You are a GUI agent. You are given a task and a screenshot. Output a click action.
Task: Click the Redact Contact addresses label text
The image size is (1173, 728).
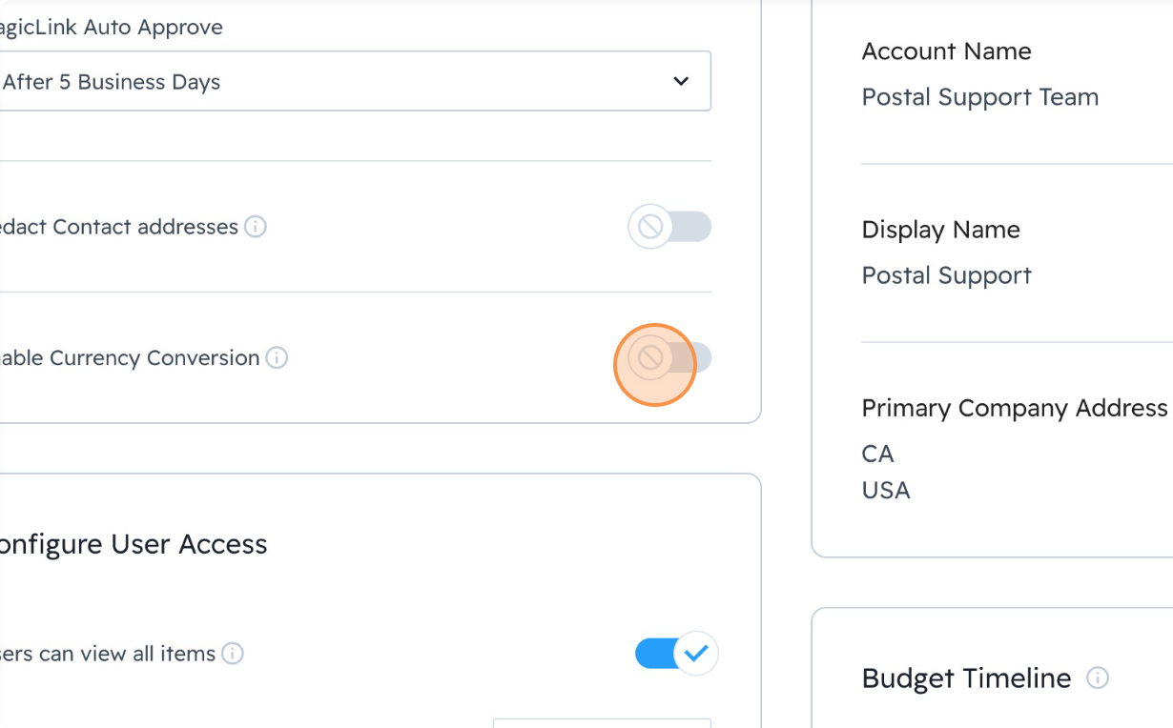[119, 227]
